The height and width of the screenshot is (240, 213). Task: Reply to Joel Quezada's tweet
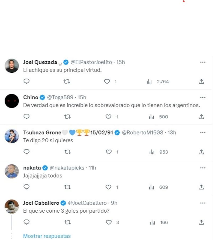point(26,81)
